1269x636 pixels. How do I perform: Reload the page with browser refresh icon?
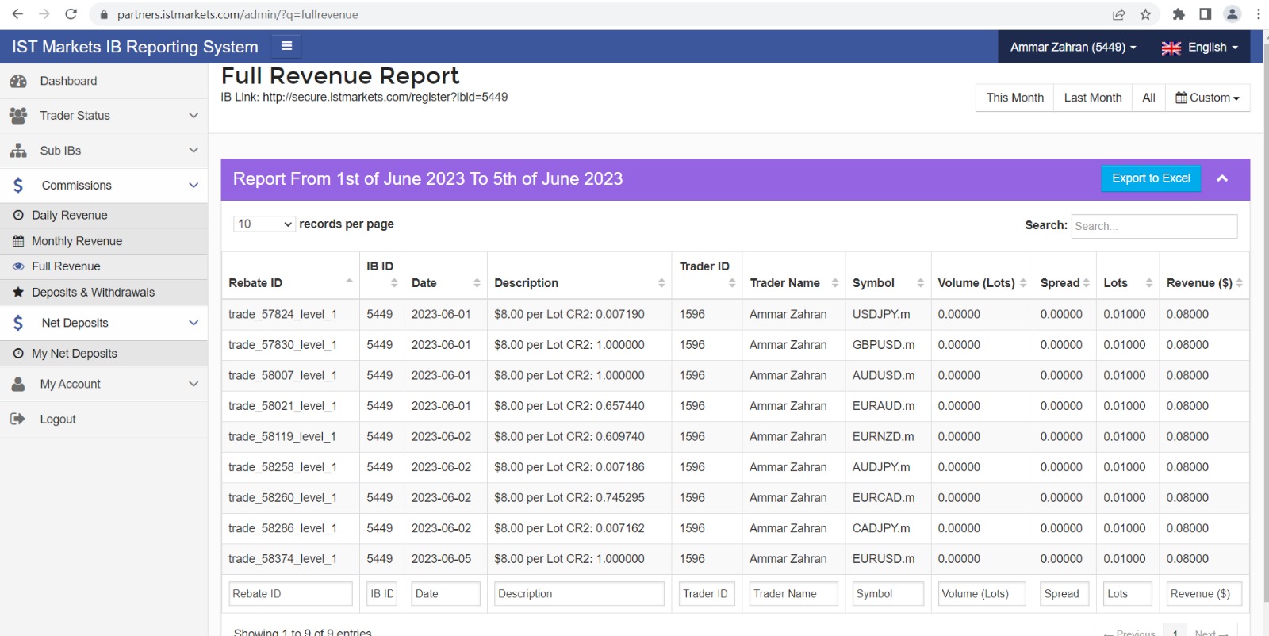click(x=71, y=14)
